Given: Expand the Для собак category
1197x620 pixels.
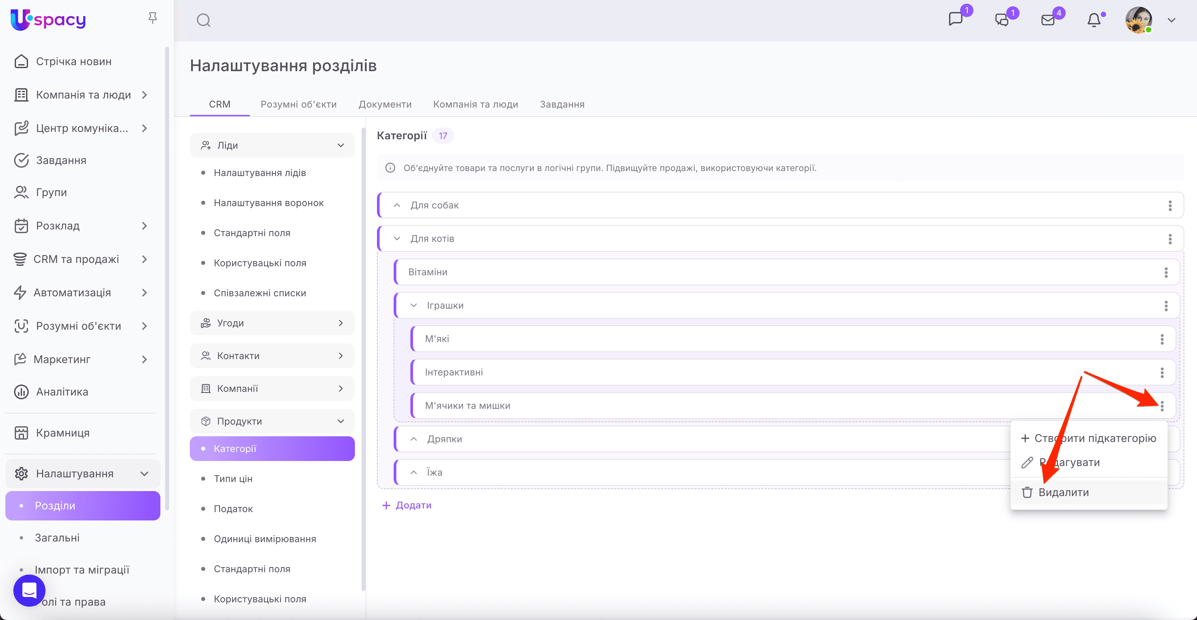Looking at the screenshot, I should [x=397, y=205].
